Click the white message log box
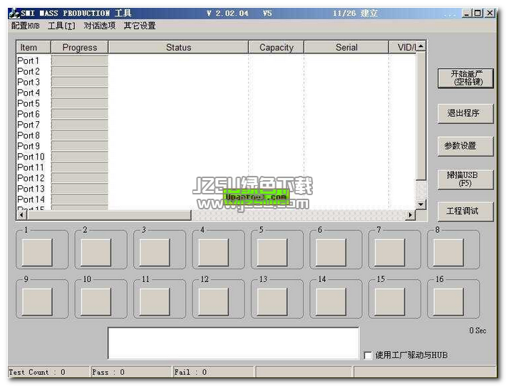 [233, 343]
